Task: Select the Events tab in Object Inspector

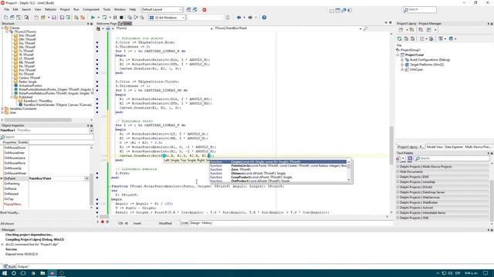Action: tap(23, 142)
